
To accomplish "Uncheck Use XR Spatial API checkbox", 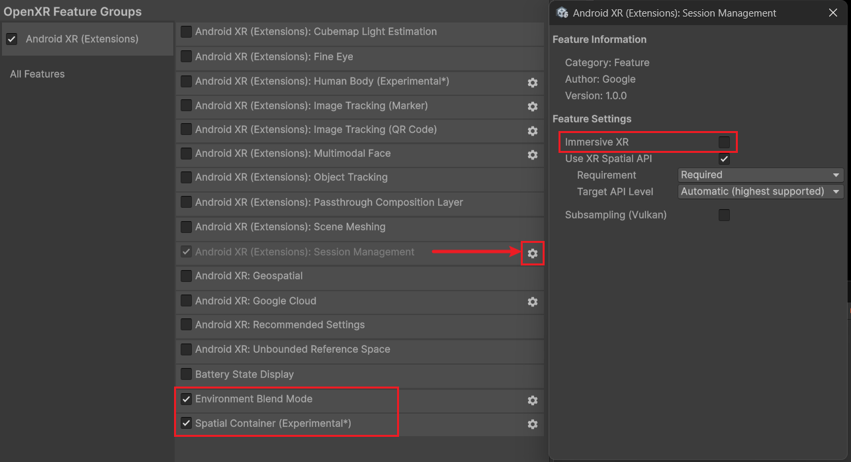I will click(x=725, y=159).
